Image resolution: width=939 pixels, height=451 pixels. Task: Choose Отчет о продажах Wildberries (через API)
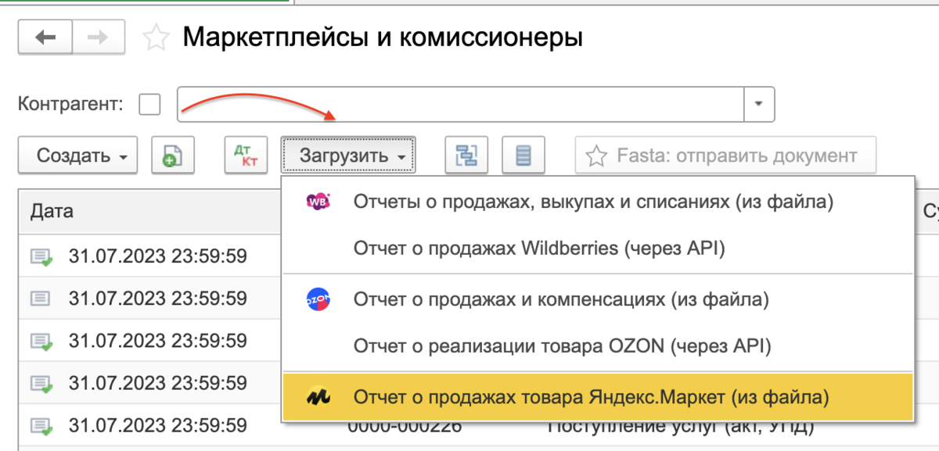pyautogui.click(x=598, y=249)
